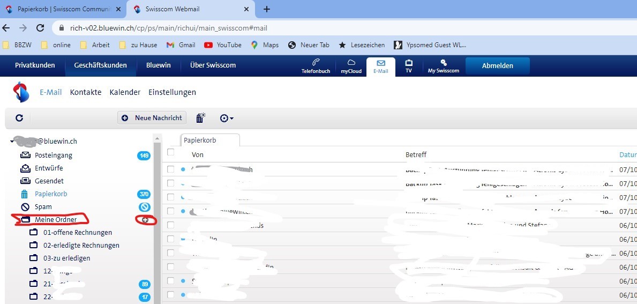This screenshot has height=304, width=637.
Task: Open Neuer Tab bookmark
Action: (309, 45)
